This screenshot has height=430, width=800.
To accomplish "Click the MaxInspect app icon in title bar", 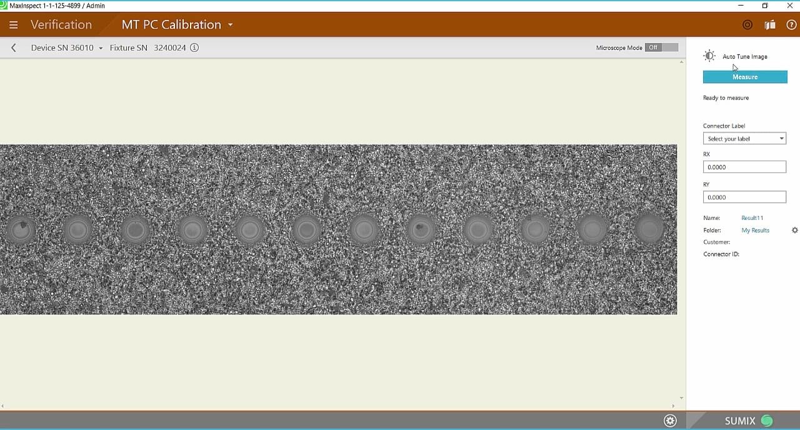I will pyautogui.click(x=4, y=5).
